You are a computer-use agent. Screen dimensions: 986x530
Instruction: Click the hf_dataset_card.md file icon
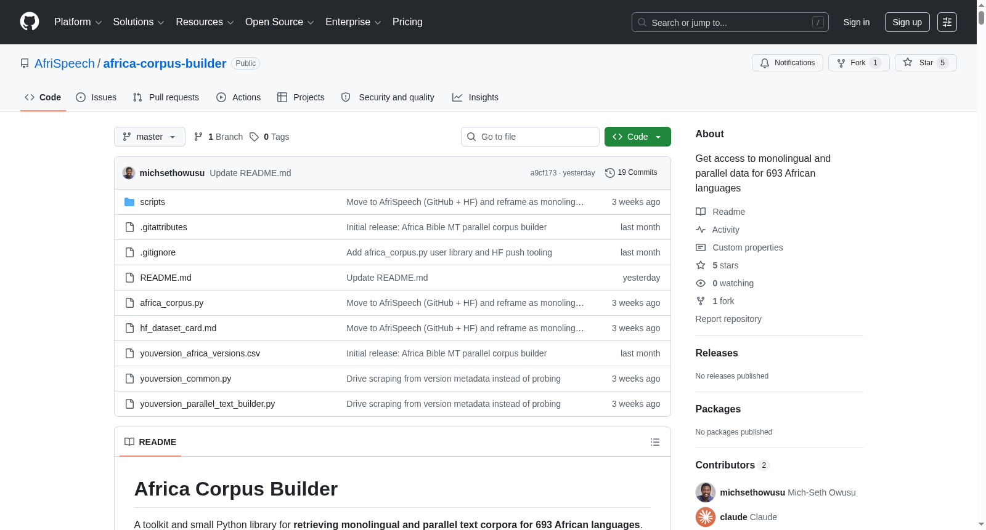pos(129,328)
